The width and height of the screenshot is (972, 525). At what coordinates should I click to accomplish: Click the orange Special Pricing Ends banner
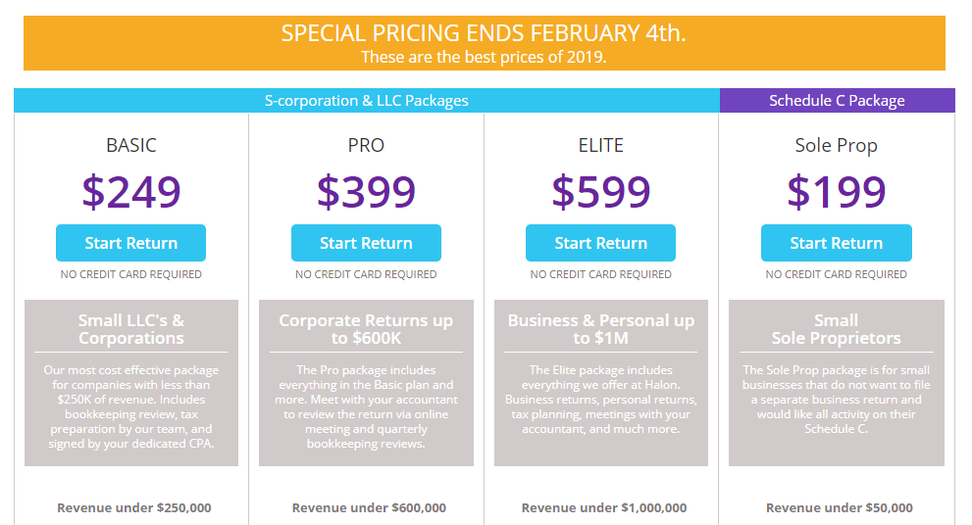pyautogui.click(x=485, y=43)
